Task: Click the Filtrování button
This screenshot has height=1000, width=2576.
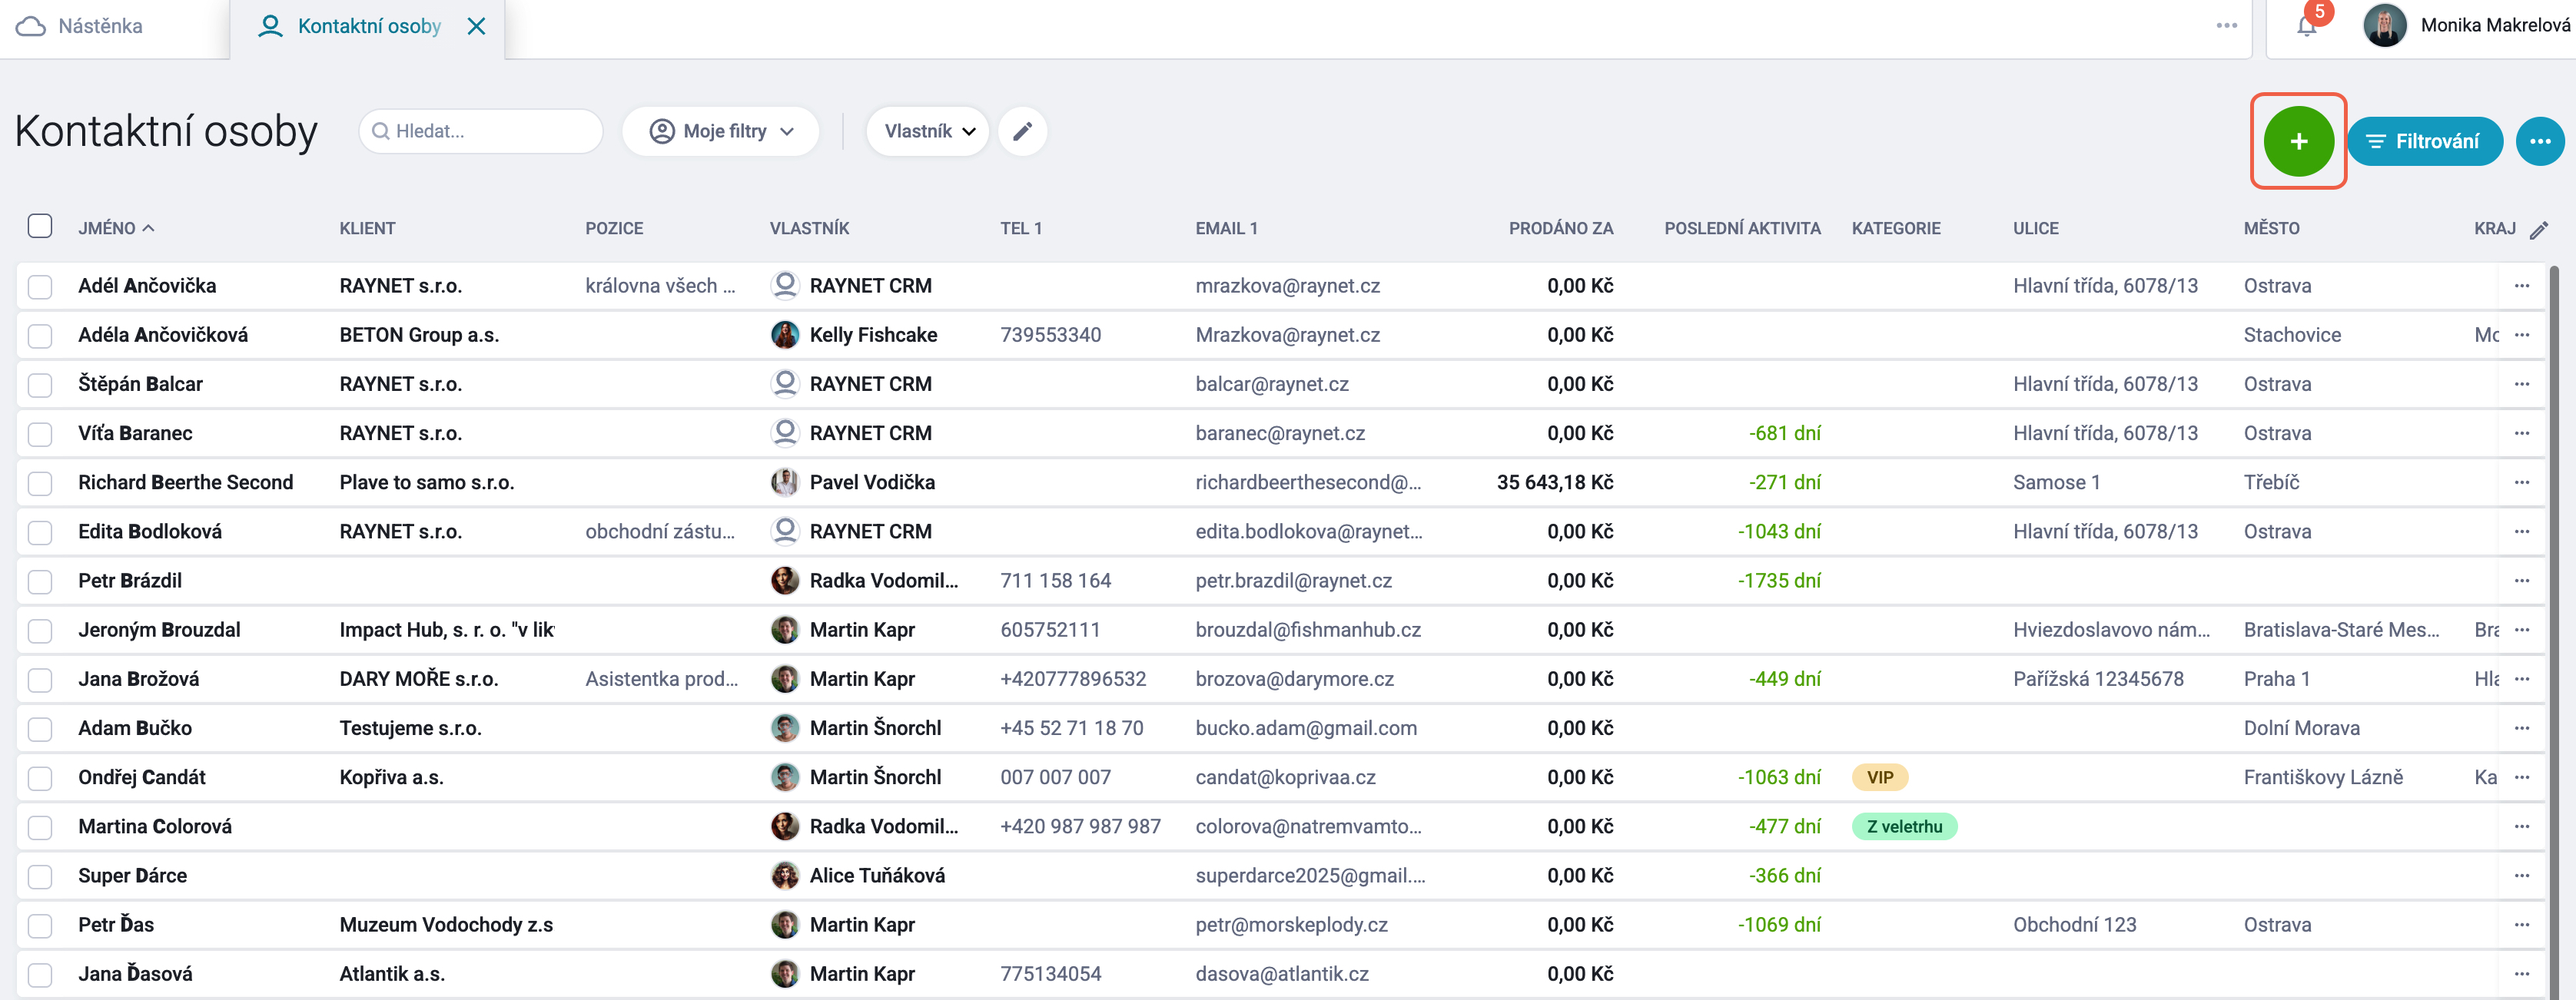Action: [2424, 141]
